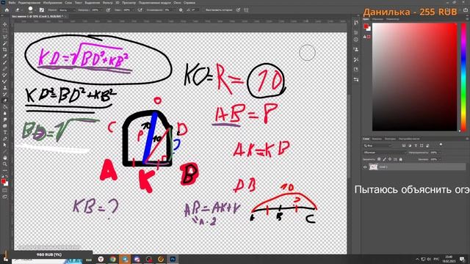The width and height of the screenshot is (470, 264).
Task: Toggle lock transparent pixels
Action: coord(379,159)
